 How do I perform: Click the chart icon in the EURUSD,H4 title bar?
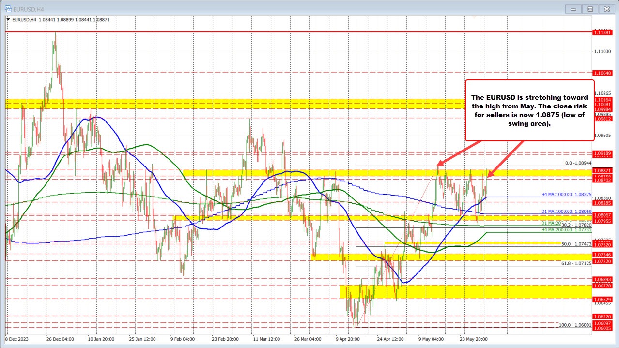point(7,8)
